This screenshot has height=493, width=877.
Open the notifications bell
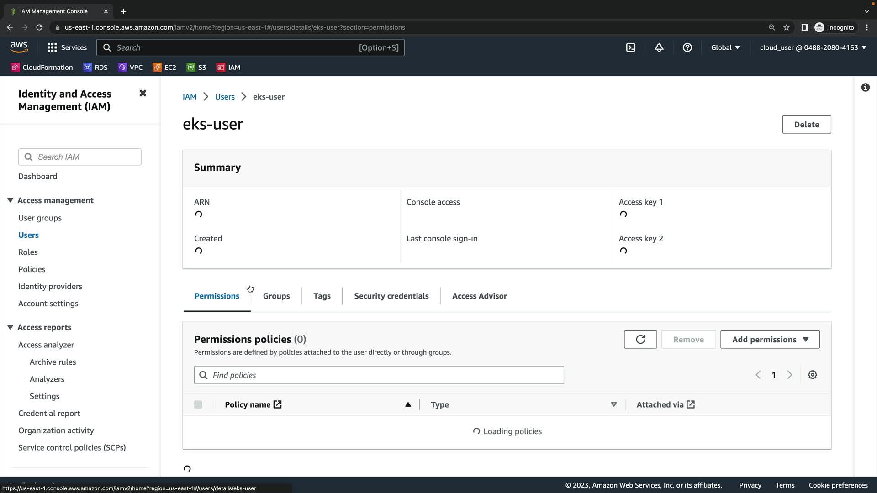(659, 47)
